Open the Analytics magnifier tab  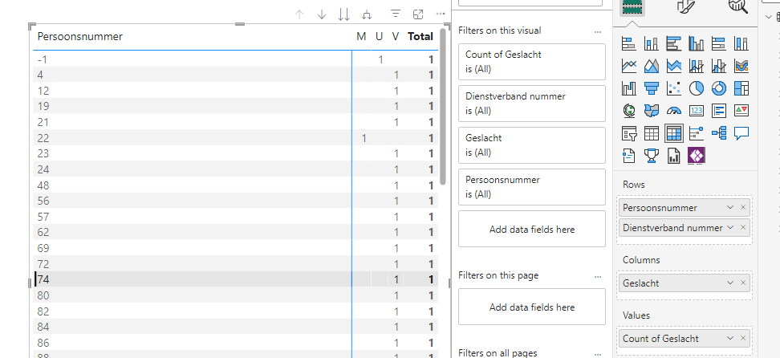click(737, 7)
